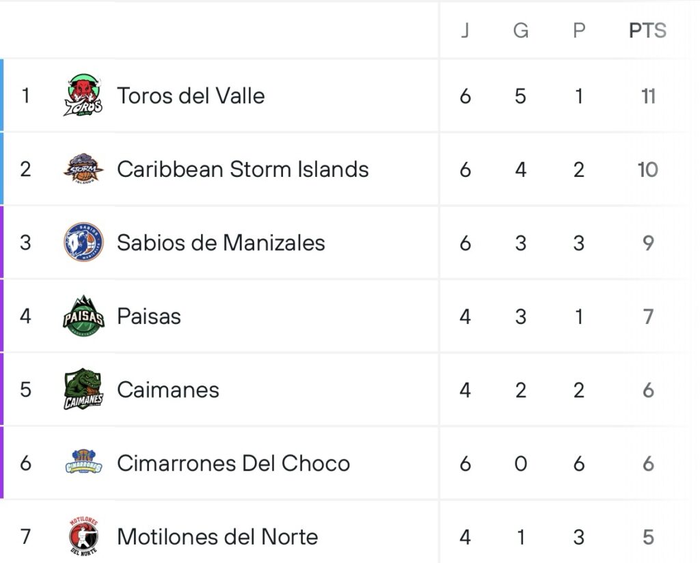Click the Toros del Valle team logo
The height and width of the screenshot is (563, 700).
[x=83, y=96]
